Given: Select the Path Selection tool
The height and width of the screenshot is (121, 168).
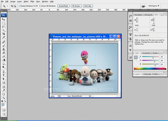Looking at the screenshot, I should [3, 79].
